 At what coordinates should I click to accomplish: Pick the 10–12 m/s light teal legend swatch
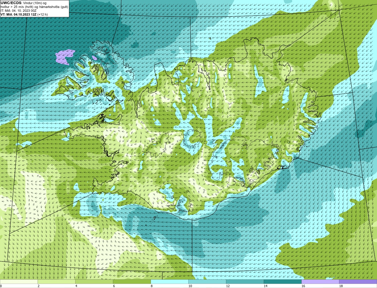(x=207, y=282)
